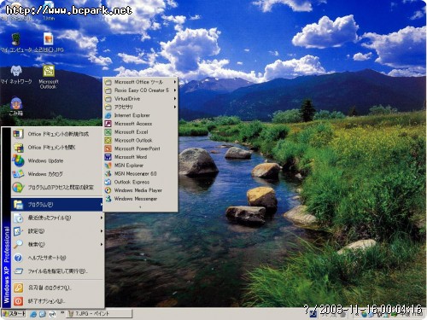
Task: Click the Internet Explorer quick launch icon
Action: pyautogui.click(x=33, y=314)
